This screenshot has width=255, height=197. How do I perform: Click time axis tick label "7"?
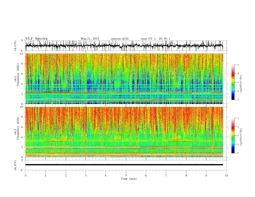click(166, 175)
